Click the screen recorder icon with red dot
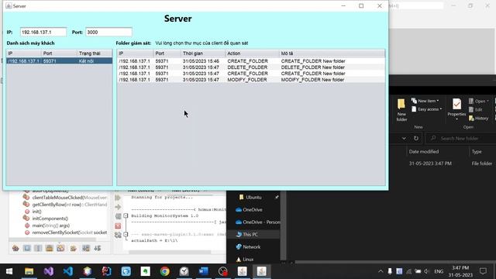Screen dimensions: 496x279 [223, 271]
